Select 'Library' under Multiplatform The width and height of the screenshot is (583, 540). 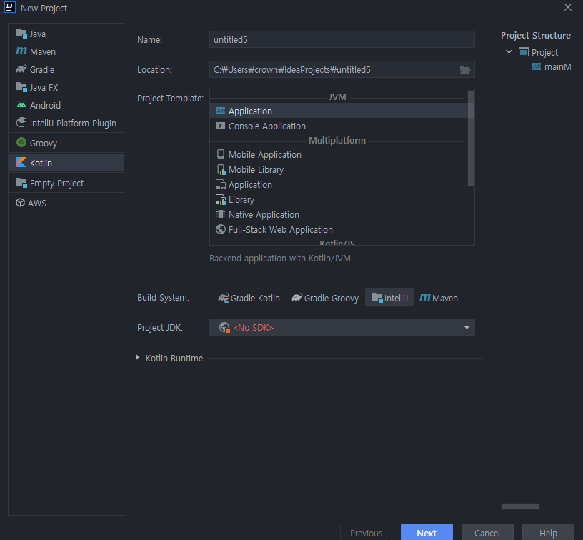(241, 200)
